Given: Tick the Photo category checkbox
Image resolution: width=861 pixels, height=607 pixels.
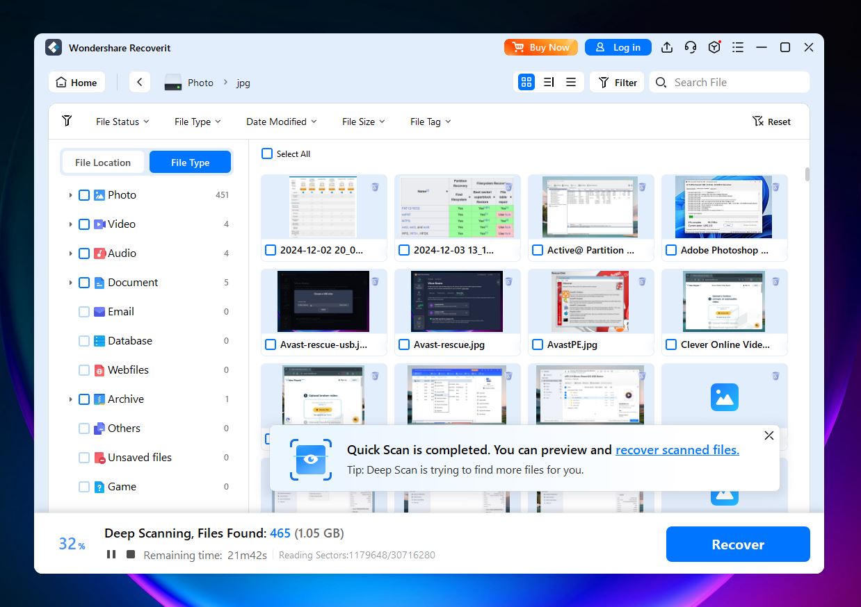Looking at the screenshot, I should [84, 195].
